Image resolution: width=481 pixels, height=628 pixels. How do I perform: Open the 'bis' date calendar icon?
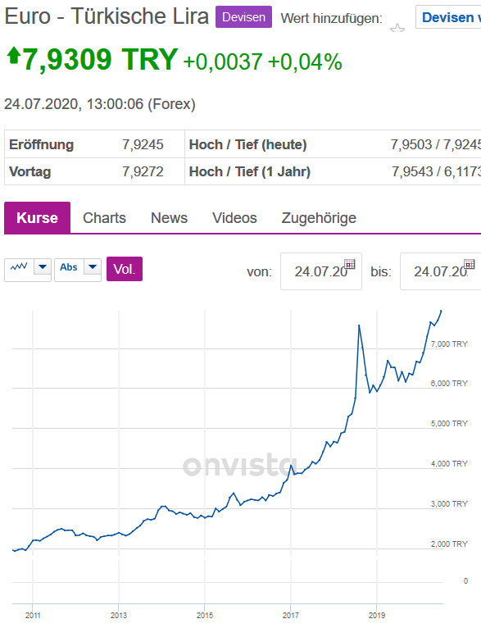(470, 264)
